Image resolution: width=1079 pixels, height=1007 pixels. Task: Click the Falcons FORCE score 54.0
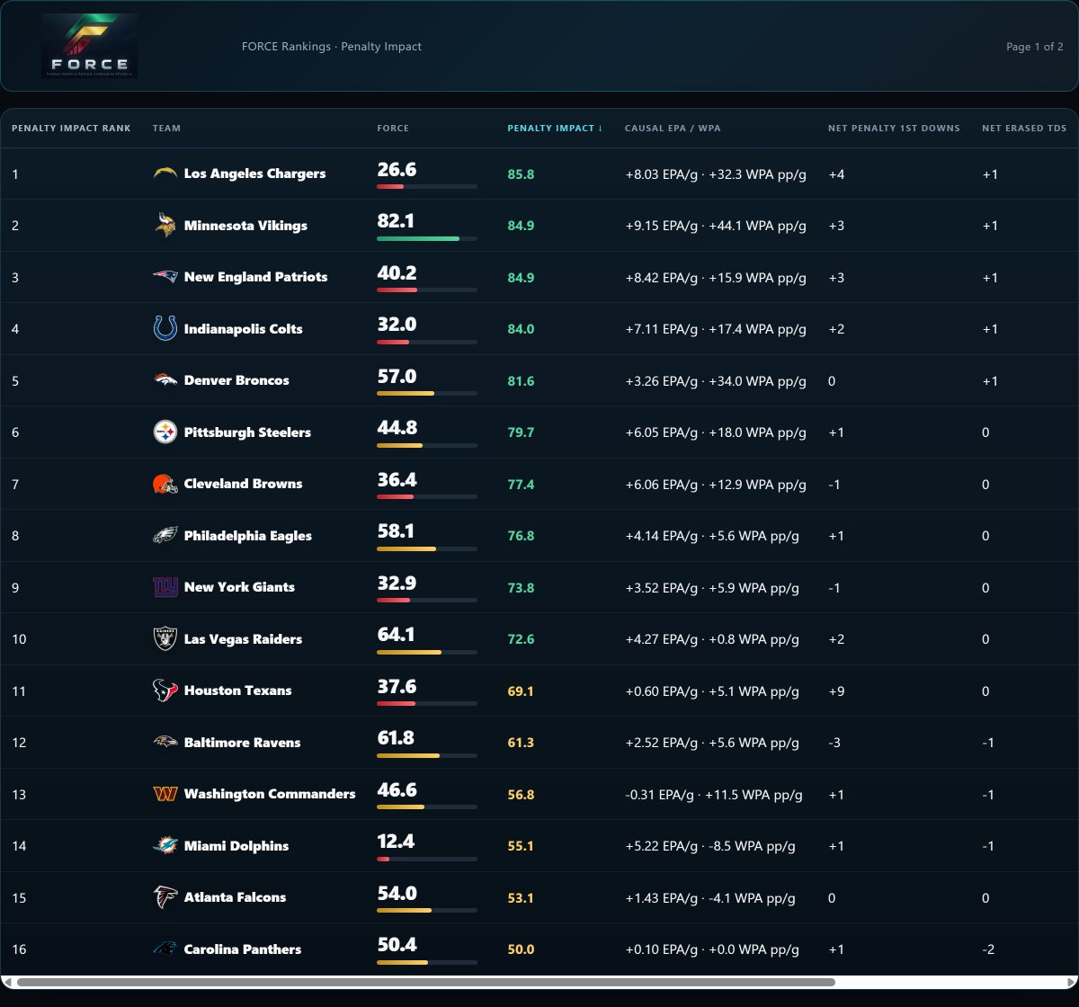tap(397, 893)
